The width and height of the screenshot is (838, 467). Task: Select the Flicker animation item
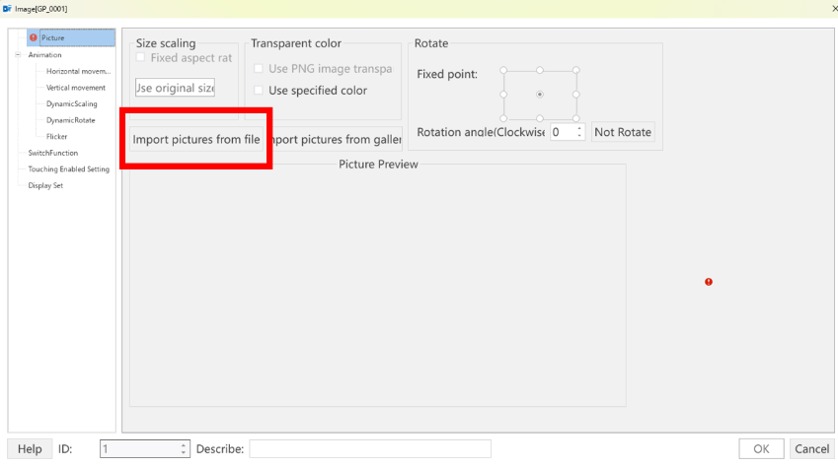coord(56,137)
